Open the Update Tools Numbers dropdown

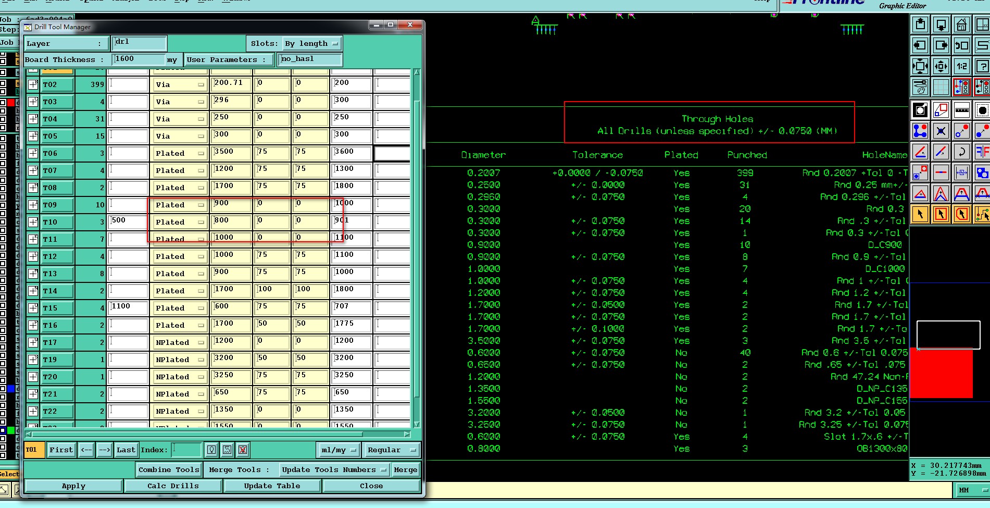[x=334, y=469]
